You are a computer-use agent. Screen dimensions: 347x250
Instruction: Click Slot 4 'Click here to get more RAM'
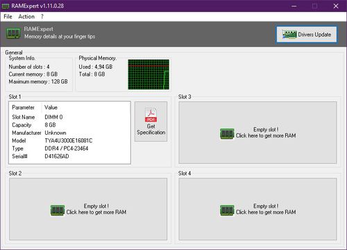[x=266, y=212]
